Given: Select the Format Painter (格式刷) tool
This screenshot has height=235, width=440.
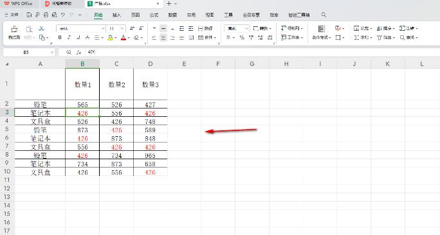Looking at the screenshot, I should [14, 33].
